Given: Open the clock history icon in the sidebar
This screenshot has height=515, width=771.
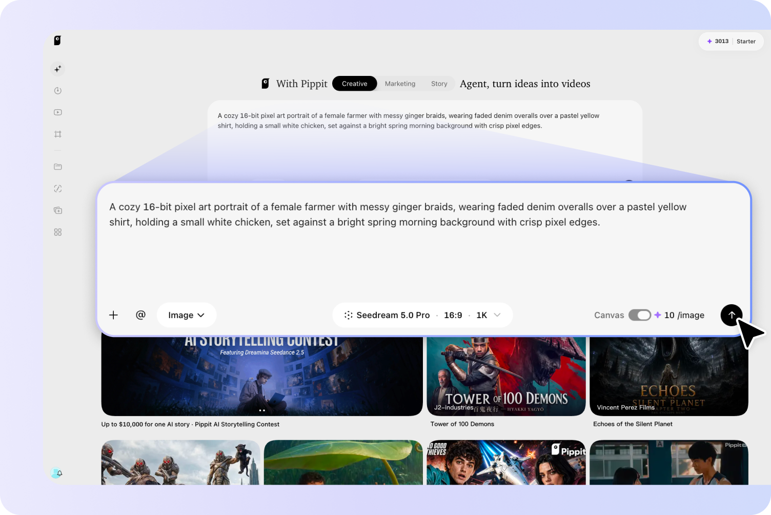Looking at the screenshot, I should 58,91.
